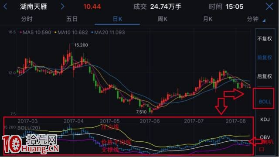Click the 时间 time label
This screenshot has width=279, height=157.
click(x=215, y=7)
